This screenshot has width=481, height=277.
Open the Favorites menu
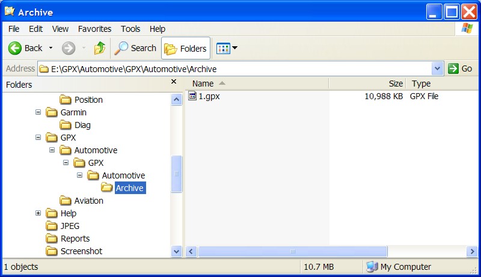click(x=94, y=29)
